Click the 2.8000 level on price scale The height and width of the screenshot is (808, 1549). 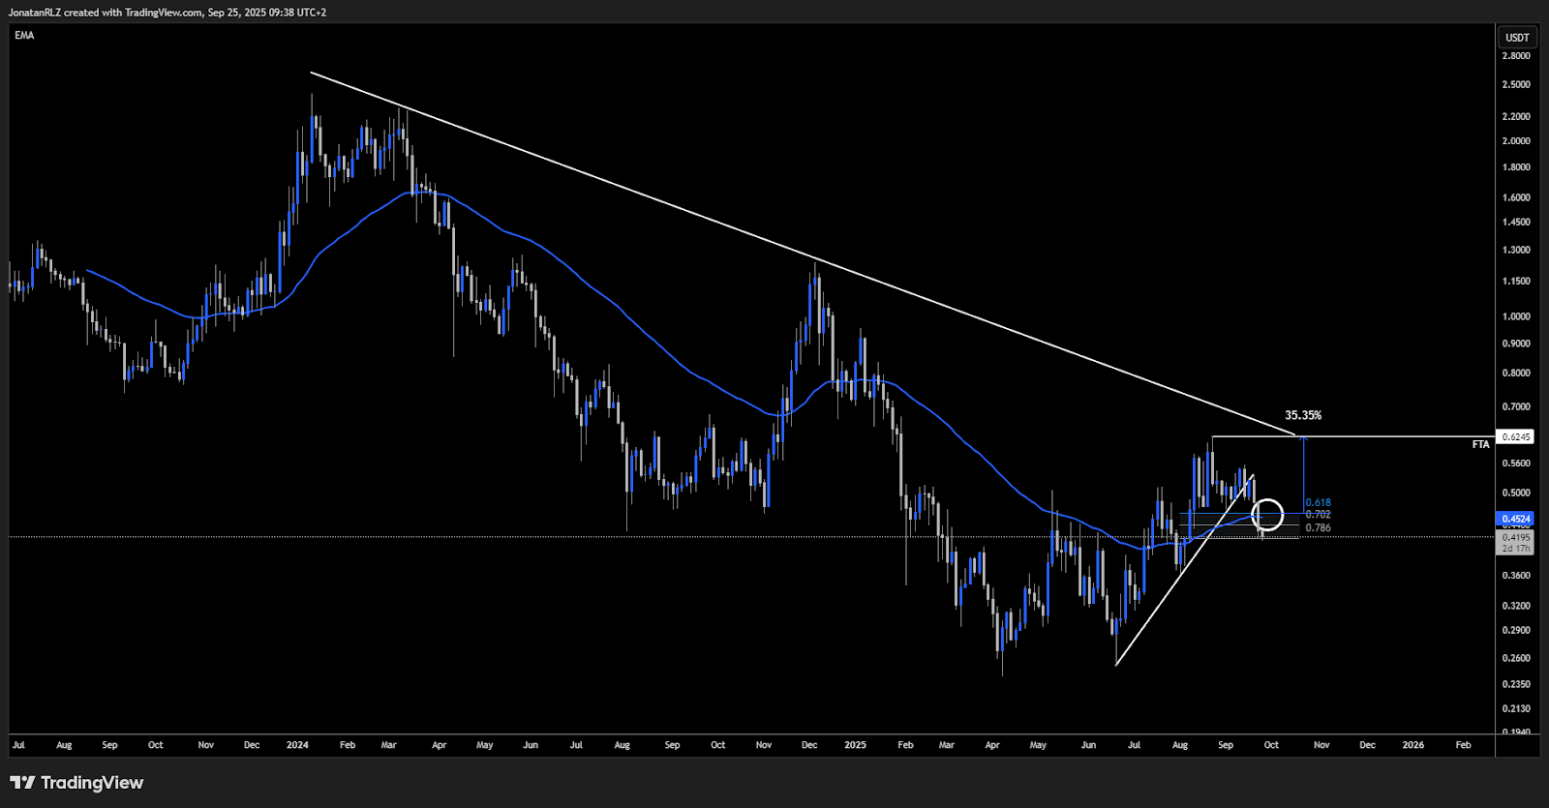[1515, 56]
